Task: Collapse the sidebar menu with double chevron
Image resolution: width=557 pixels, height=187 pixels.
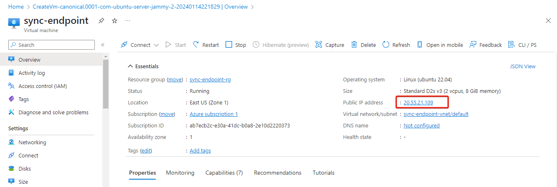Action: pos(103,45)
